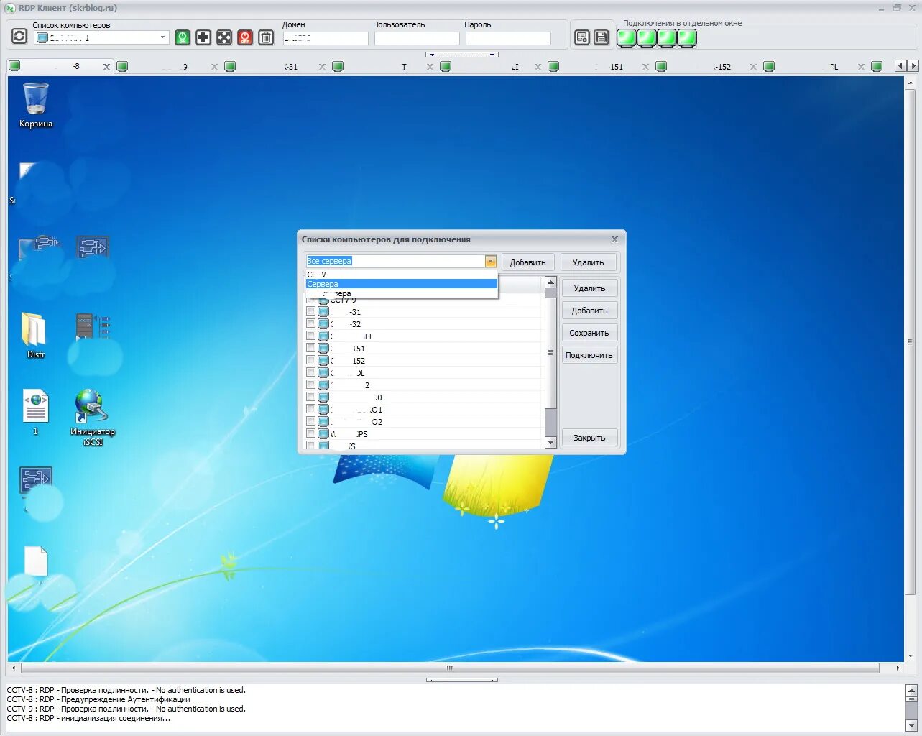Click the Домен input field
Image resolution: width=922 pixels, height=736 pixels.
point(326,38)
